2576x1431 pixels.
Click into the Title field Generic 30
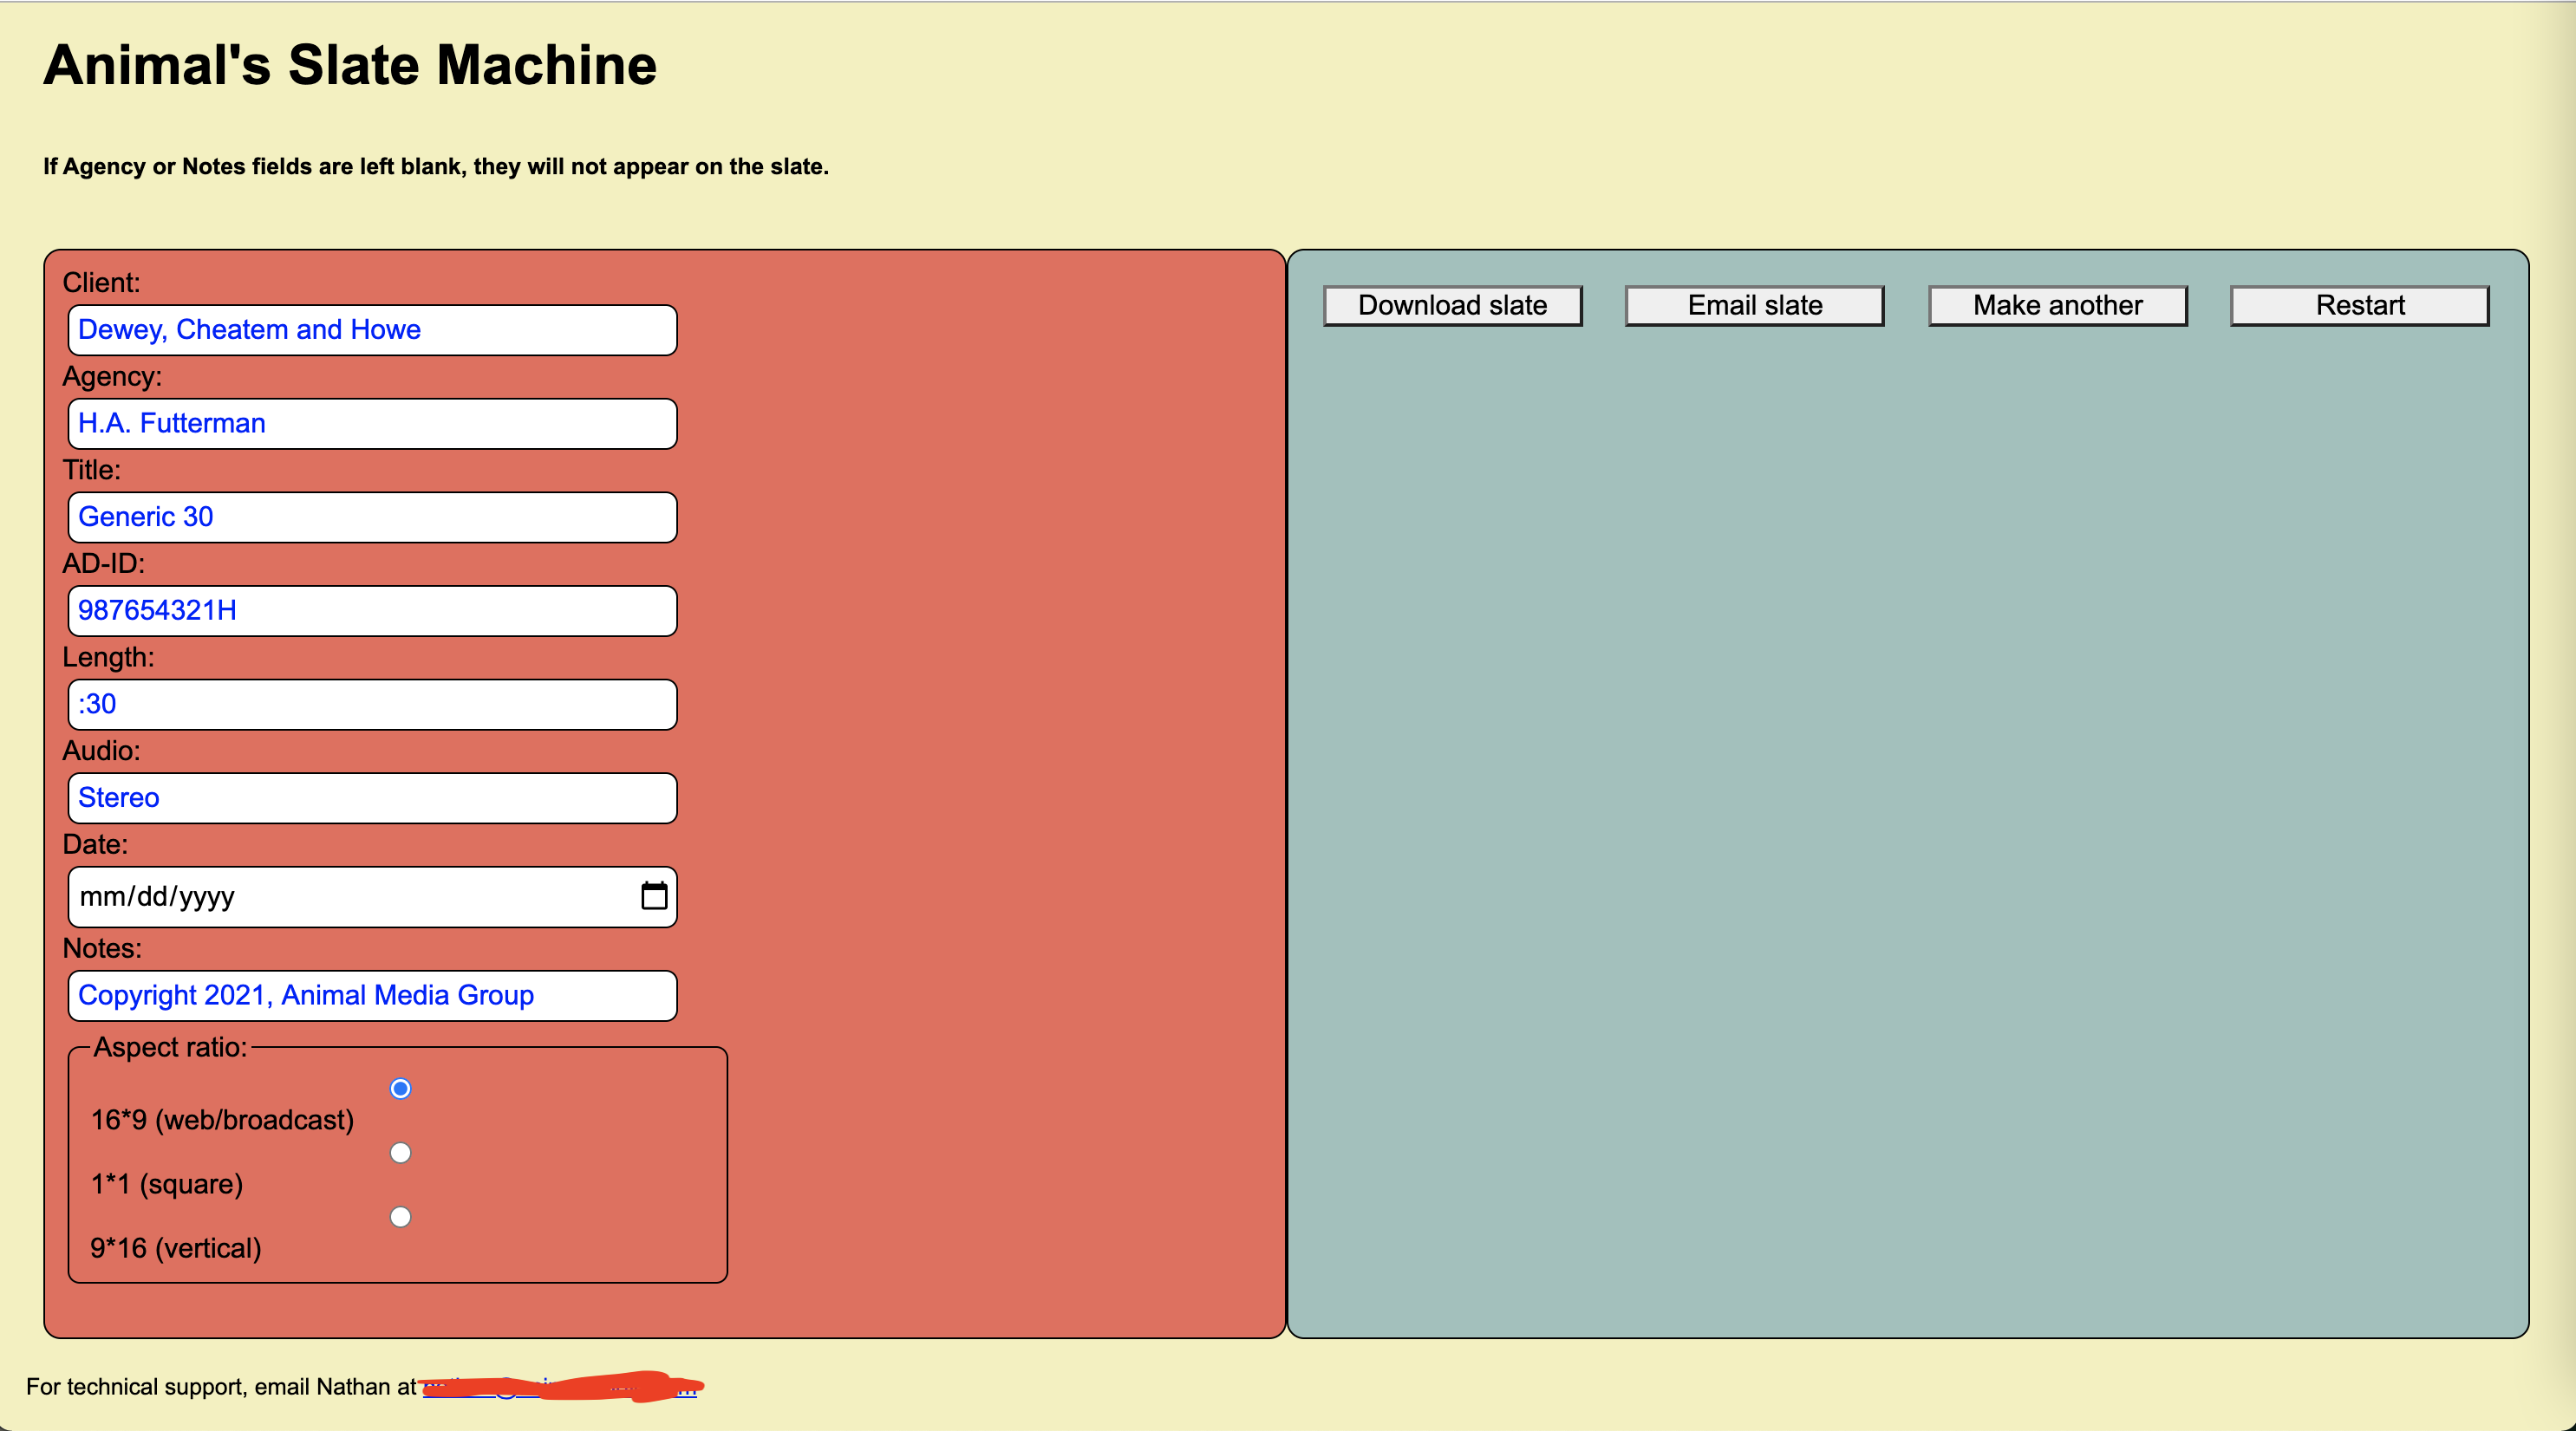(372, 517)
